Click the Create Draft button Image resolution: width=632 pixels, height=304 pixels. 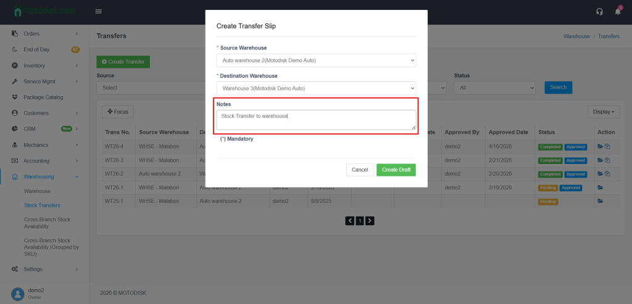[396, 170]
